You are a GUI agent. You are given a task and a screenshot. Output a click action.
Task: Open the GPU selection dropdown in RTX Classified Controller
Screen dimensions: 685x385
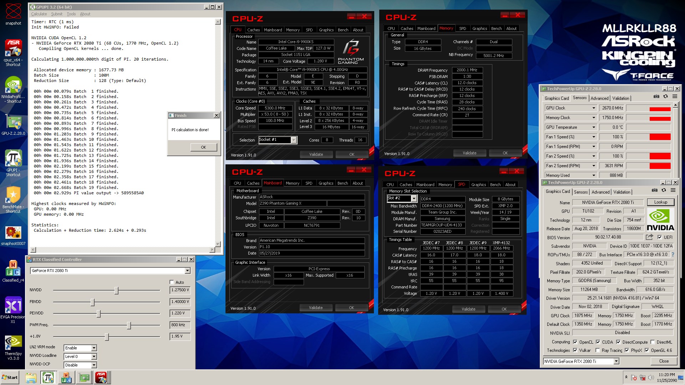point(187,271)
